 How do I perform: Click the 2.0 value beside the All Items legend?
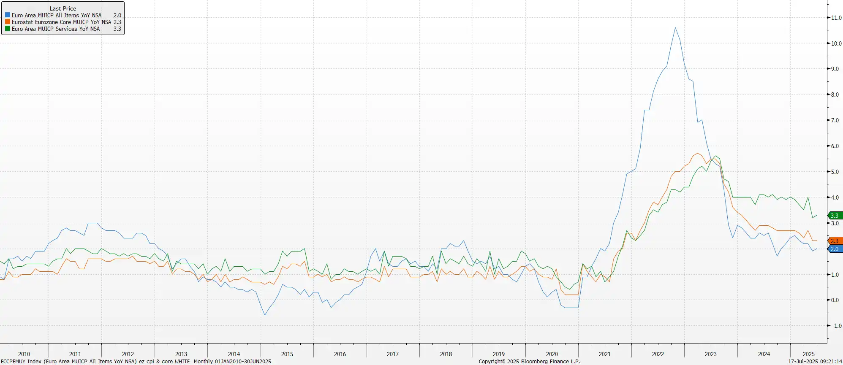[x=117, y=15]
